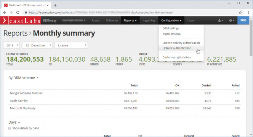Click the browser address bar URL
The image size is (253, 137).
(x=101, y=13)
